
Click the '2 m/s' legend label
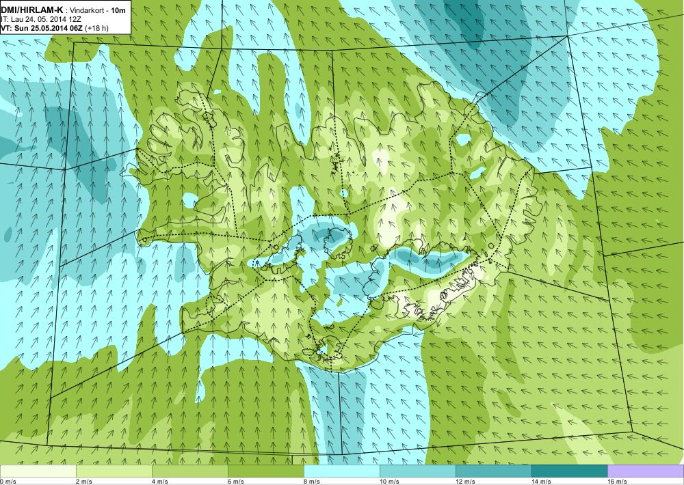pos(84,482)
